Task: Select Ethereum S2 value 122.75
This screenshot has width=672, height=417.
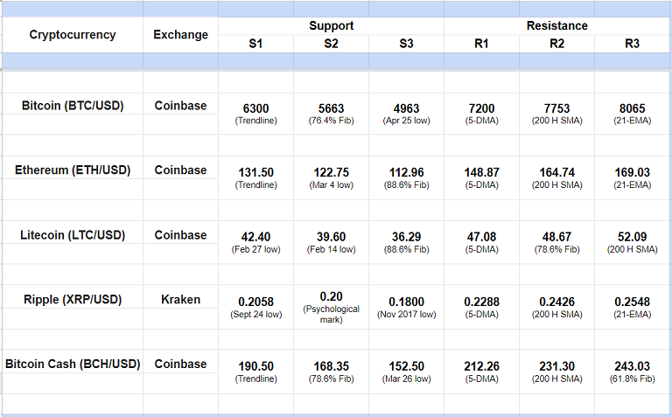Action: (331, 173)
